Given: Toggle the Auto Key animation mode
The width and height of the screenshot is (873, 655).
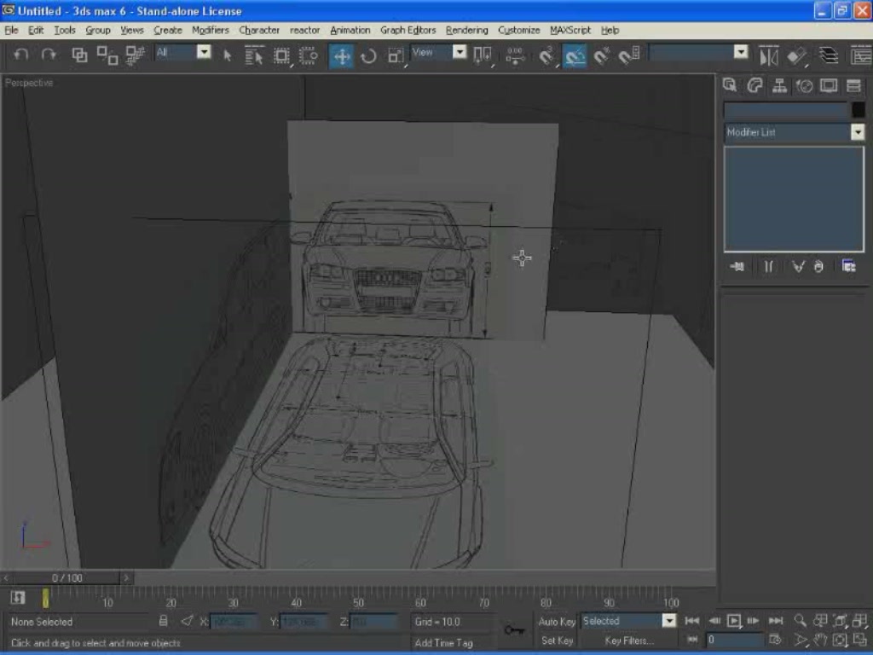Looking at the screenshot, I should [x=557, y=622].
